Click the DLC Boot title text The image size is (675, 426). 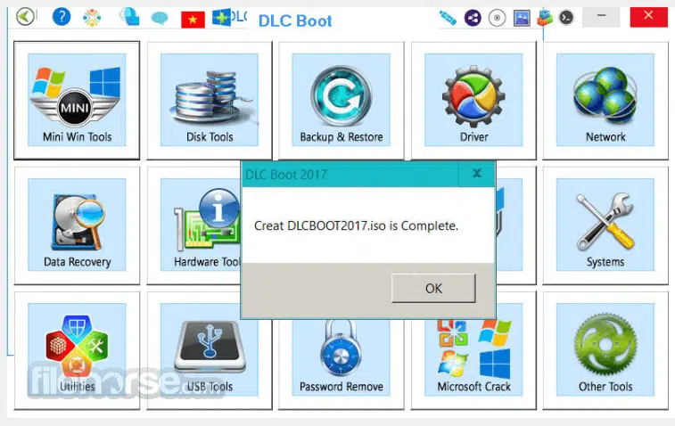[x=295, y=20]
